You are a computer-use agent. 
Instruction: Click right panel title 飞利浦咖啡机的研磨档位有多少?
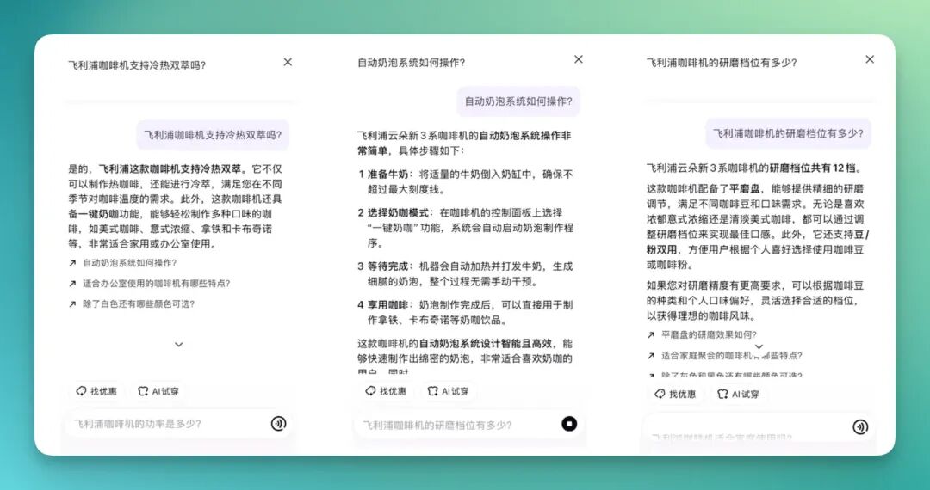722,63
